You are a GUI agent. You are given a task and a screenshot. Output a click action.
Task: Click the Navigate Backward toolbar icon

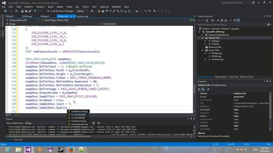tap(6, 11)
